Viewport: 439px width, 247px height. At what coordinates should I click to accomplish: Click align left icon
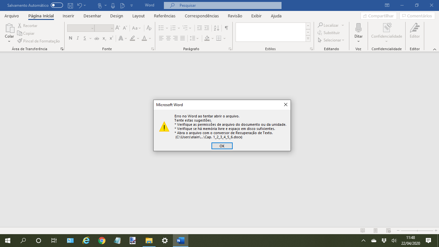coord(161,38)
